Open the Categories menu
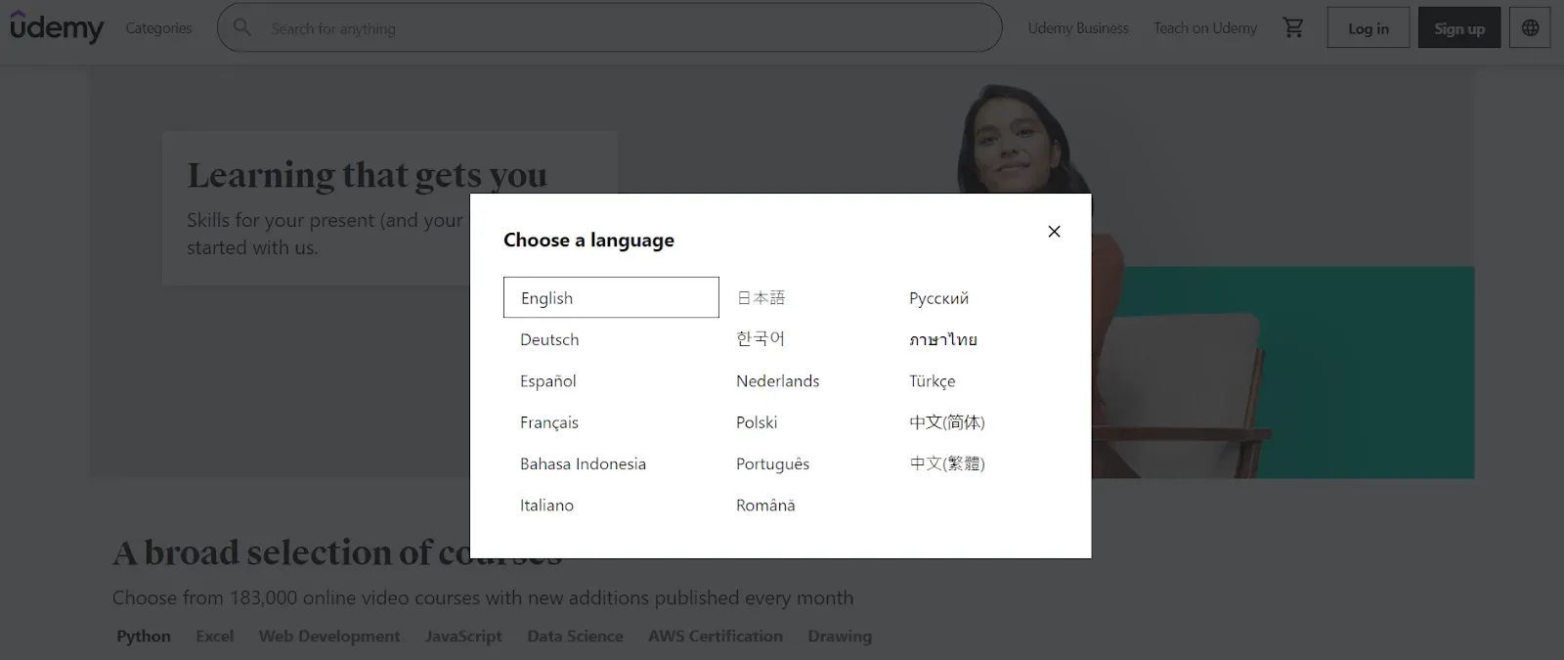This screenshot has height=660, width=1564. [x=158, y=28]
